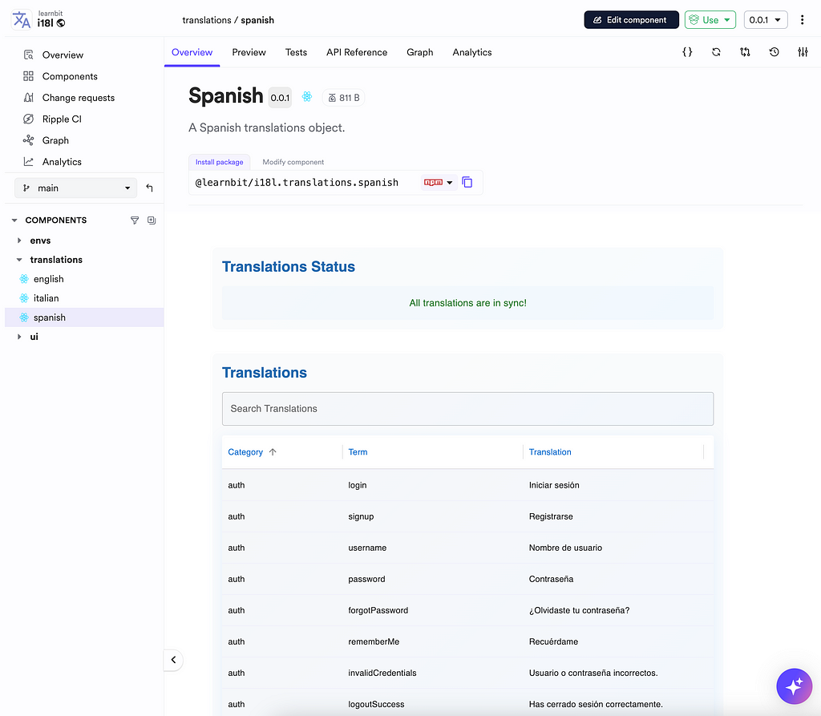The image size is (821, 716).
Task: Click the @learnbit/i18l.translations.spanish package name
Action: tap(297, 182)
